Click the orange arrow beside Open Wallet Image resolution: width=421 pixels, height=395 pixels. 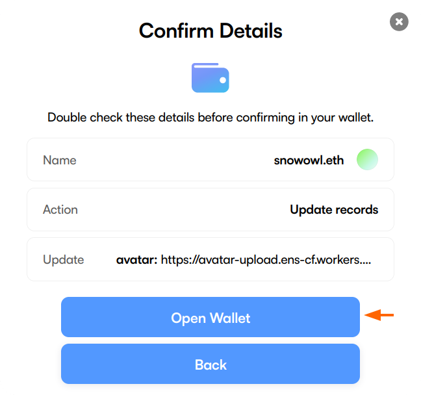[x=379, y=316]
